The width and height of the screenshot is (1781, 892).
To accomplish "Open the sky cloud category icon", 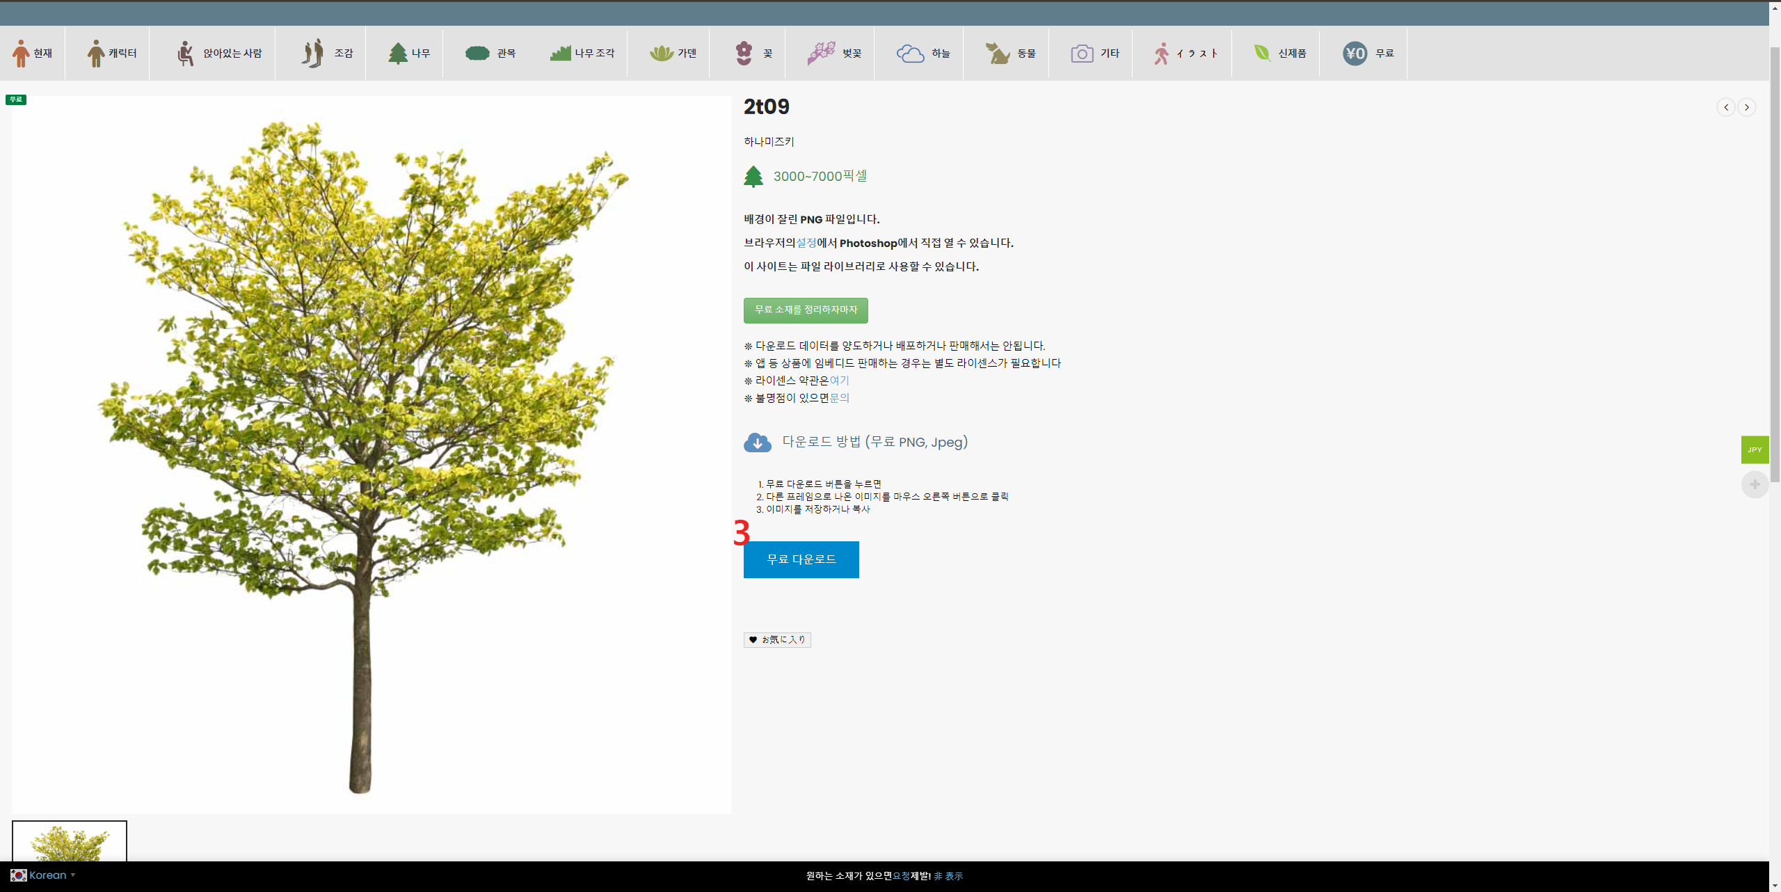I will [910, 54].
